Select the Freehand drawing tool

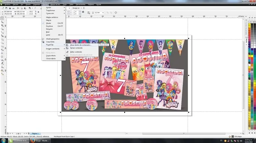coord(2,32)
